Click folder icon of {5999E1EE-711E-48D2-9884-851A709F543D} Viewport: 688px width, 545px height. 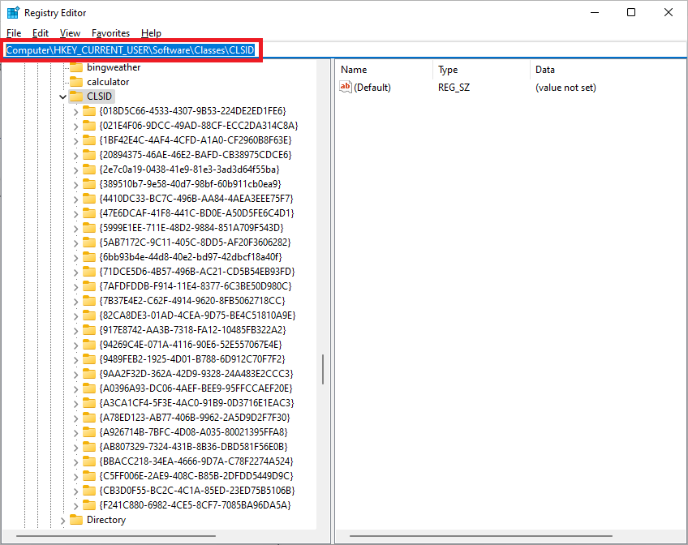89,228
